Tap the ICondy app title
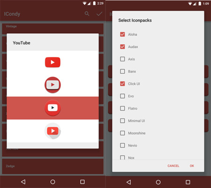The width and height of the screenshot is (211, 188). tap(12, 14)
